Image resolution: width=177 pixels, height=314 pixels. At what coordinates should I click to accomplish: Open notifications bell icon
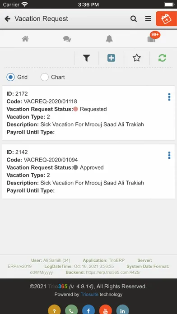coord(109,39)
